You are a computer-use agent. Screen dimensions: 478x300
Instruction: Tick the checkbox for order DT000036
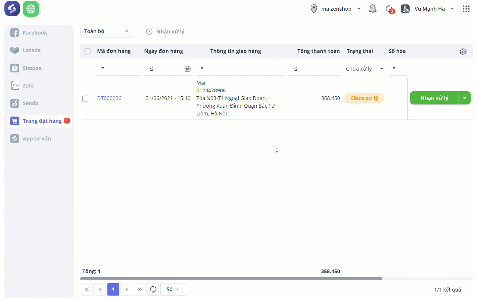(x=85, y=99)
